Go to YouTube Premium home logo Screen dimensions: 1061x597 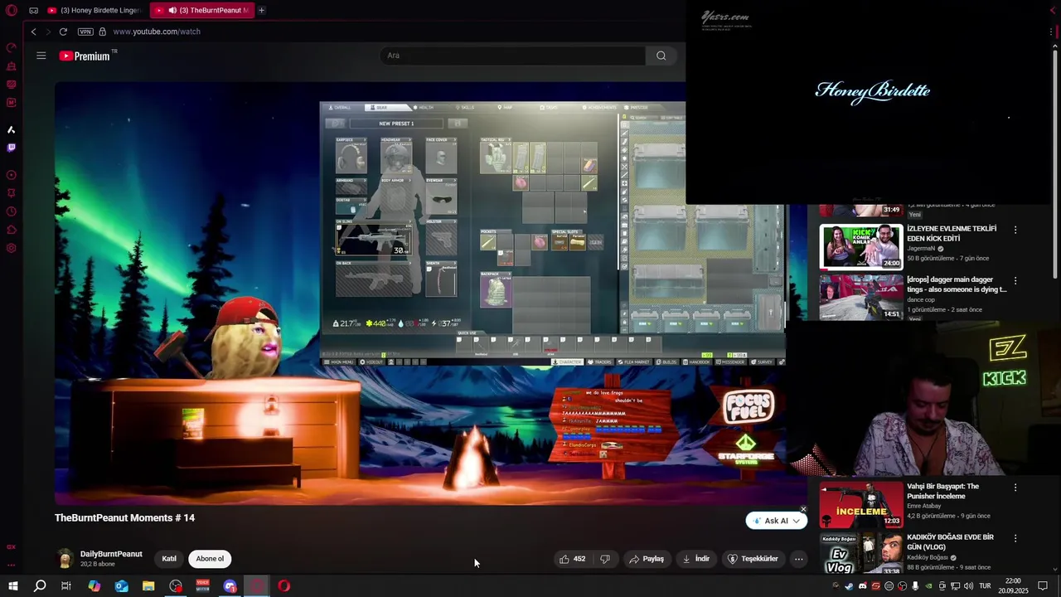[85, 56]
